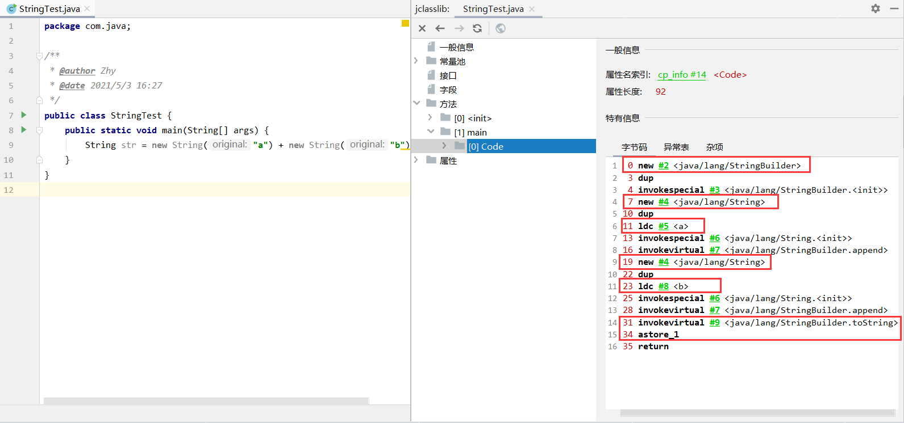Viewport: 904px width, 423px height.
Task: Select the 字段 tree item
Action: coord(448,90)
